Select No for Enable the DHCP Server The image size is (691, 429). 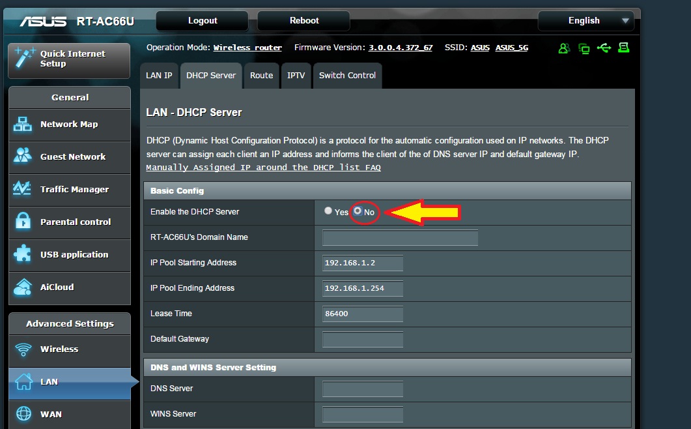point(358,211)
